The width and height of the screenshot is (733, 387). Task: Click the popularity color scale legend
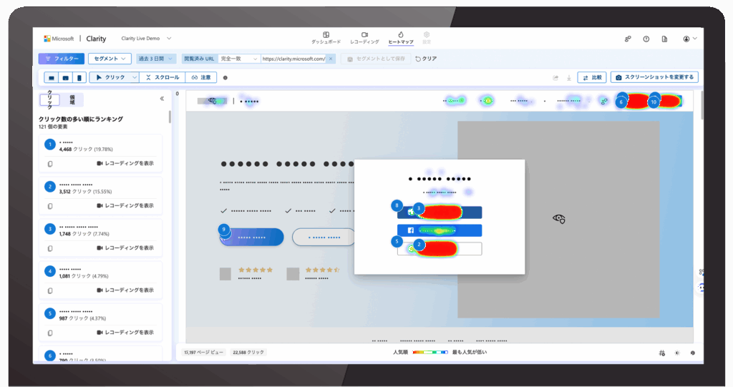pos(430,353)
